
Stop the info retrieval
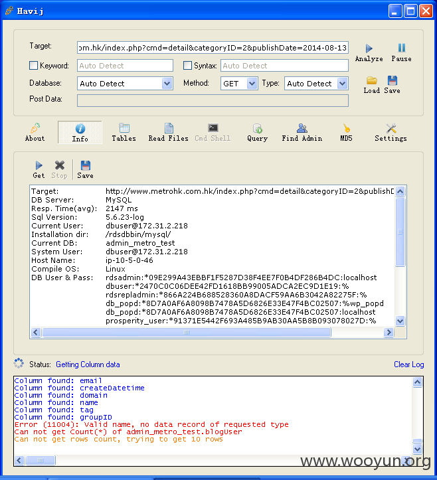pos(59,169)
